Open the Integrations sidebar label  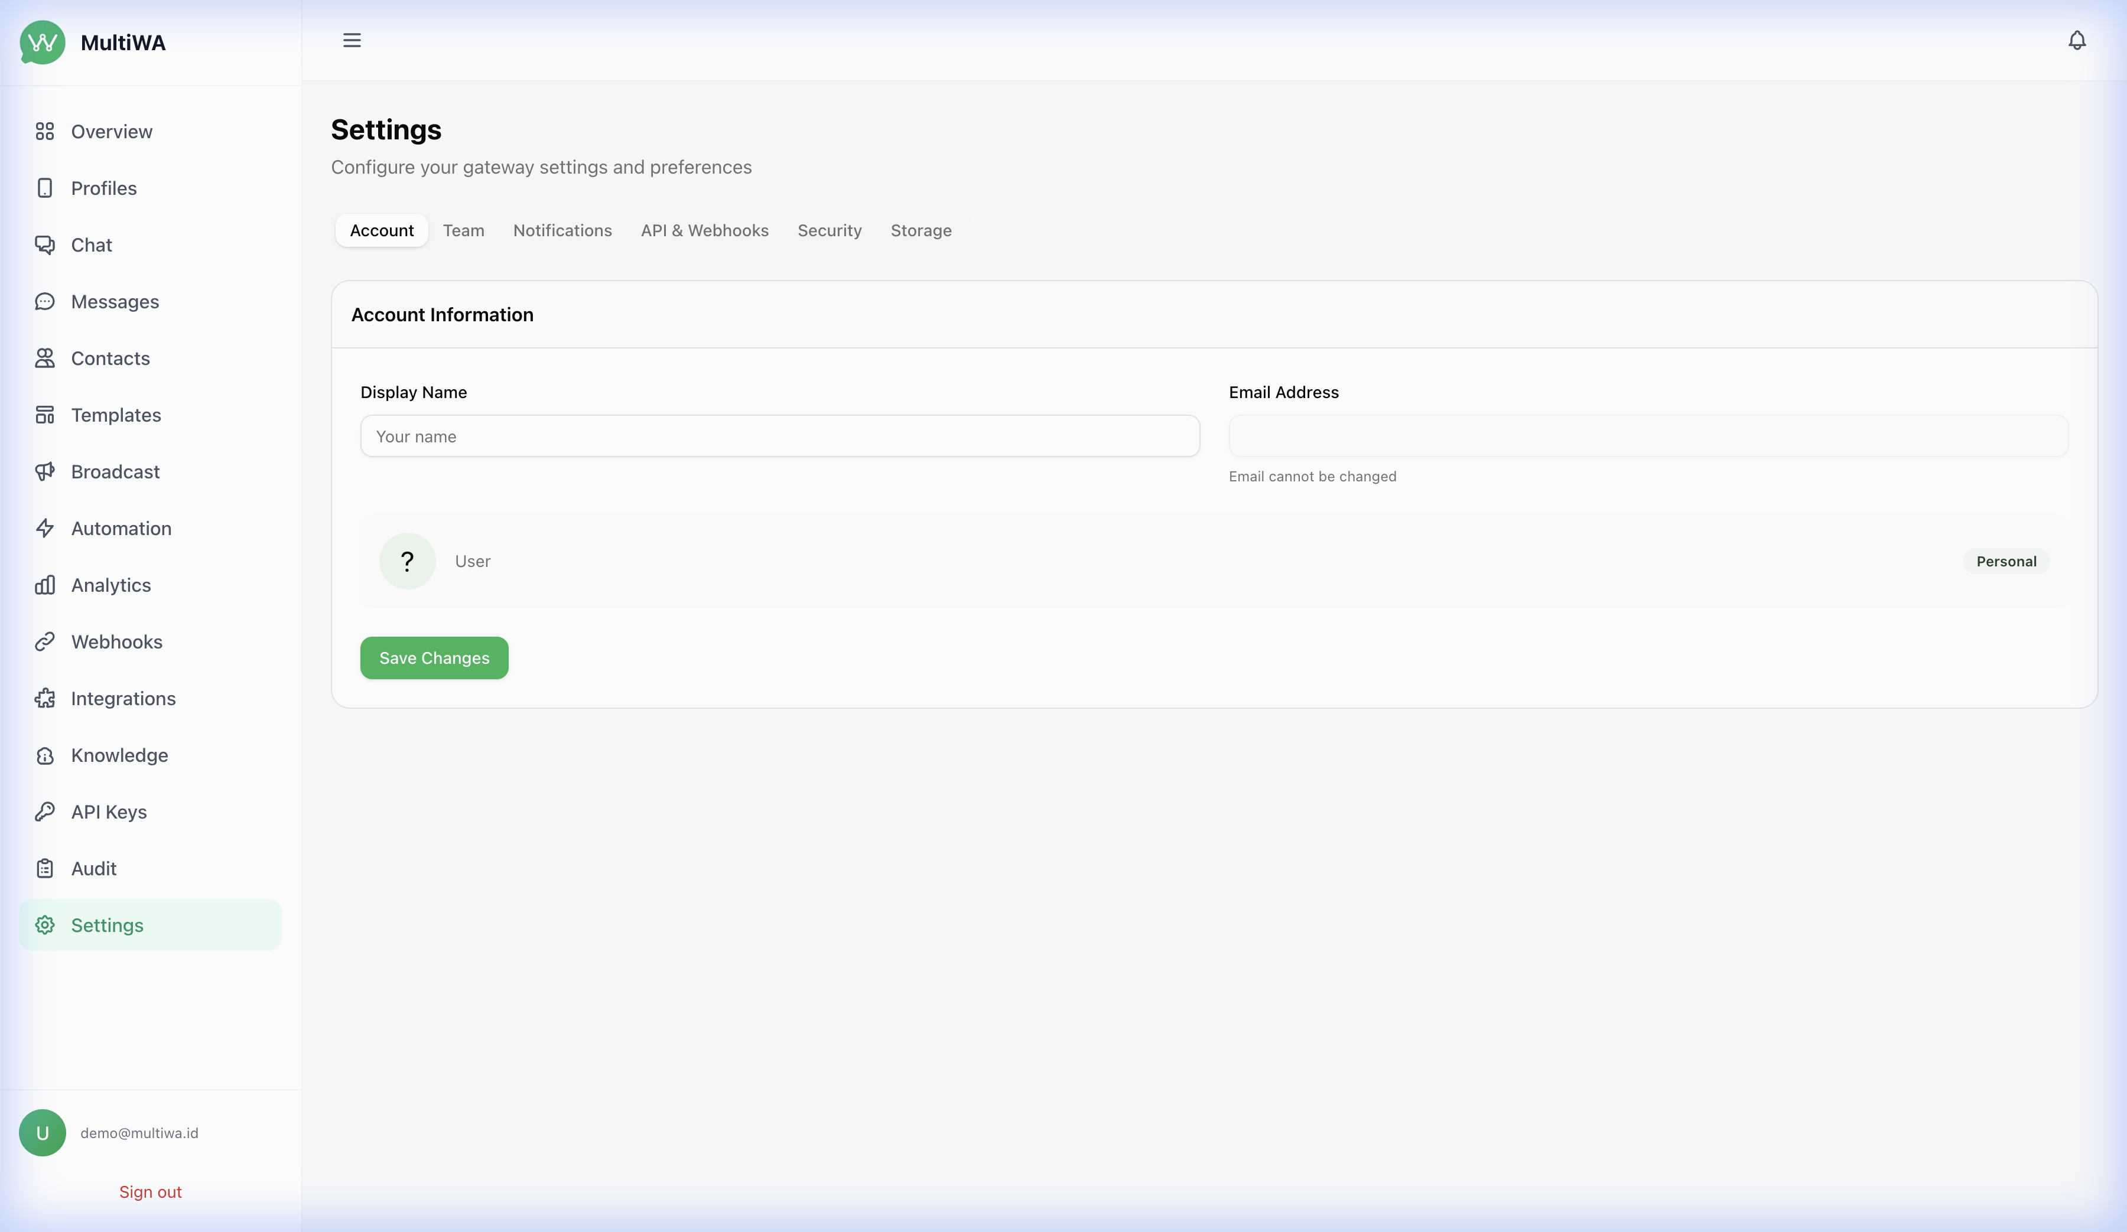[x=123, y=698]
